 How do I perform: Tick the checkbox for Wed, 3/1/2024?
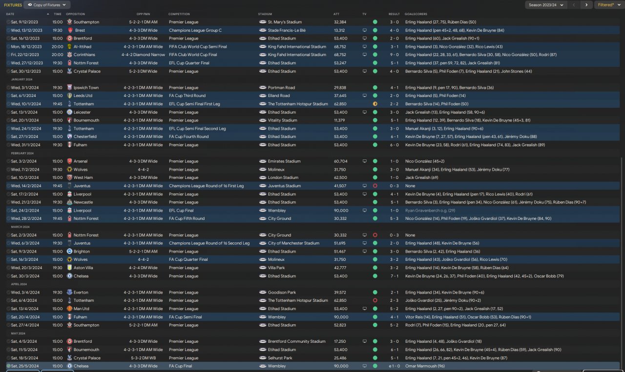[x=8, y=88]
